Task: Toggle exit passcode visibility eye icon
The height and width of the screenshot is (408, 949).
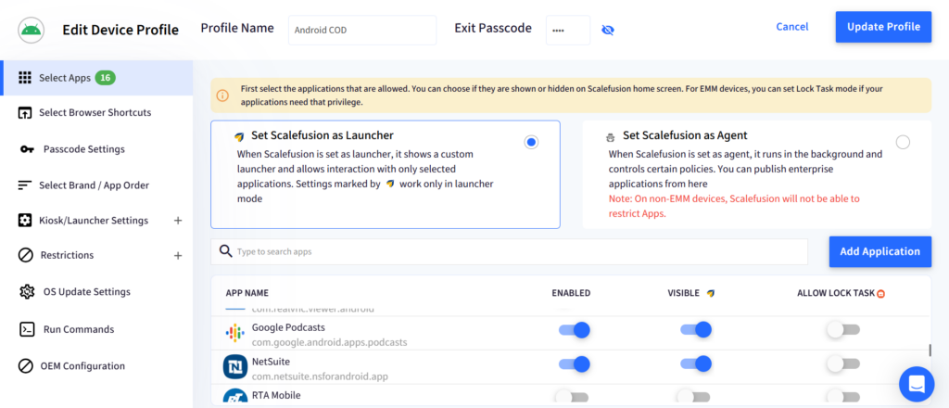Action: coord(608,30)
